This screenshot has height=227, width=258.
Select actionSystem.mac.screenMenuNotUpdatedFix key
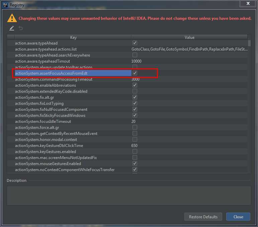56,158
